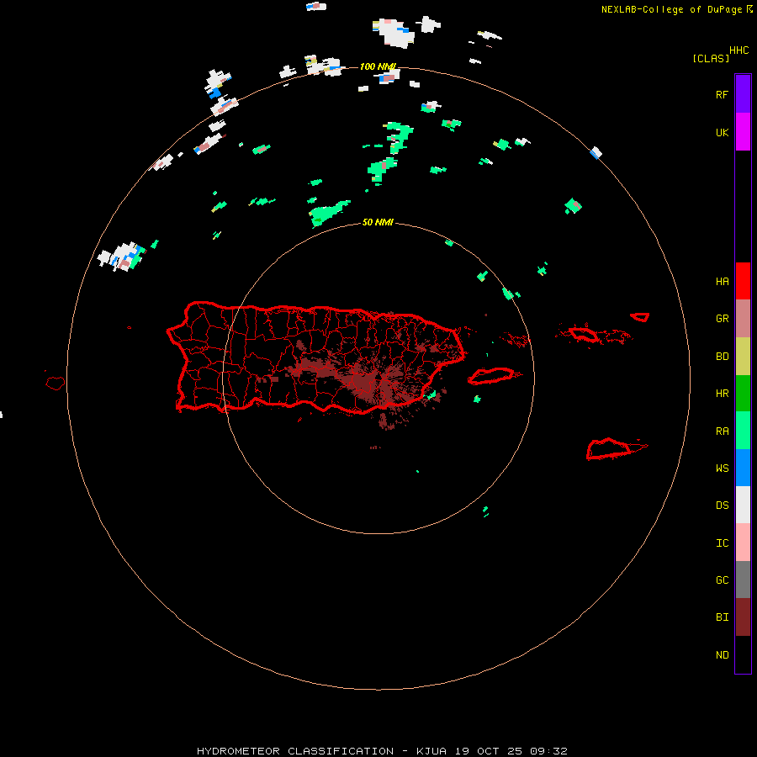Click the NEXLAB-College of DuPage credit
The image size is (757, 757).
671,9
